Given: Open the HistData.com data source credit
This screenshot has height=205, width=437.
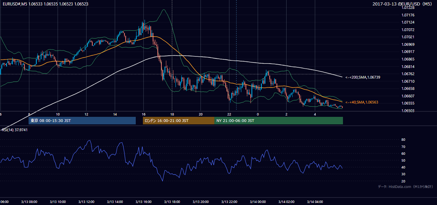Looking at the screenshot, I should (406, 187).
